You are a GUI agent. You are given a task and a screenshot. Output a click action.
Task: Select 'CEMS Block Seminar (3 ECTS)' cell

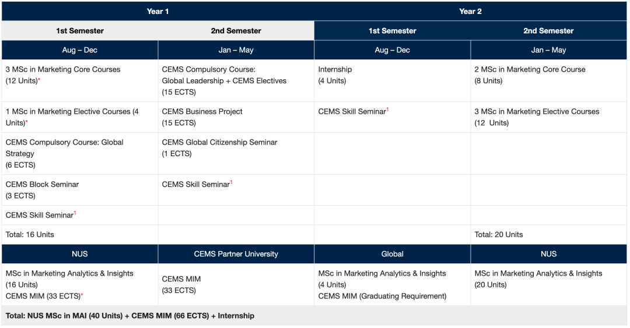pos(80,191)
